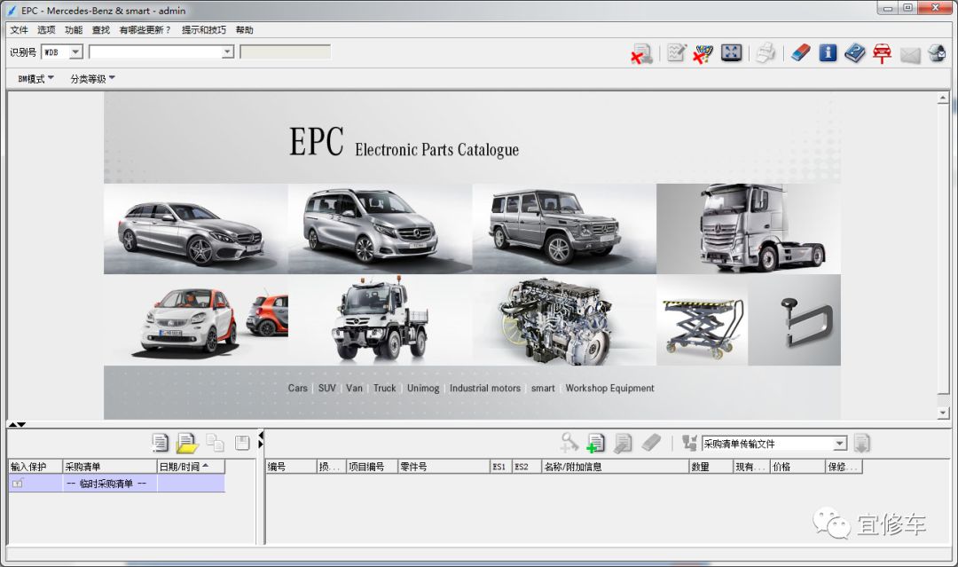
Task: Click the 采购清单 column header
Action: (x=109, y=467)
